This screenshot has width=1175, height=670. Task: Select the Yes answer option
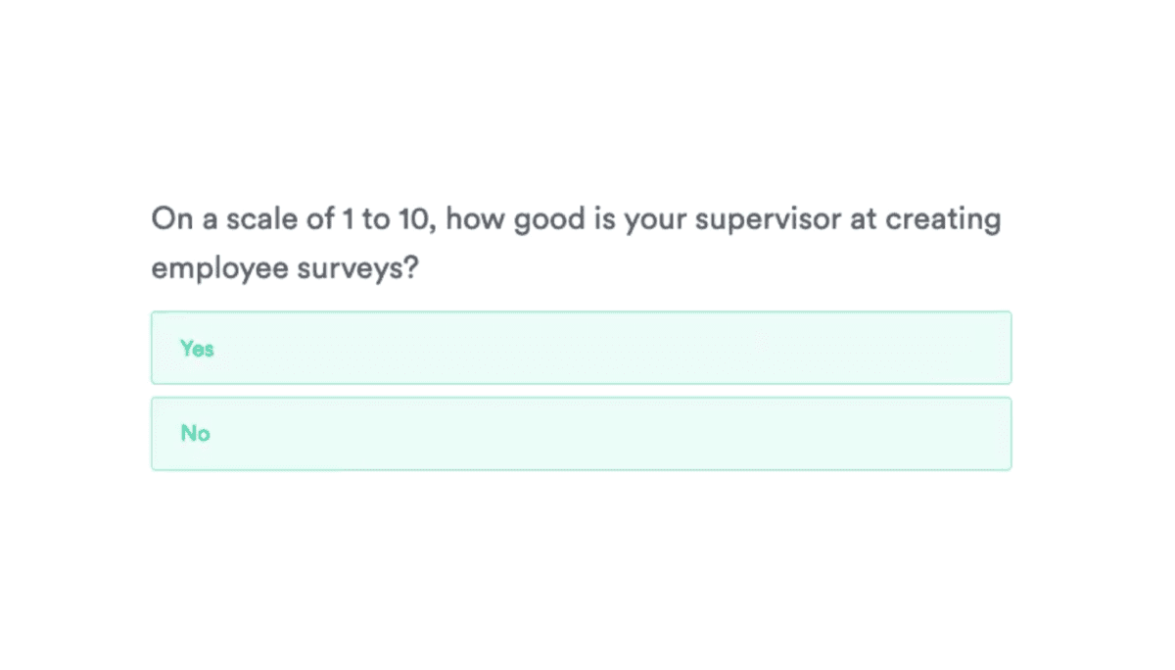[x=581, y=348]
